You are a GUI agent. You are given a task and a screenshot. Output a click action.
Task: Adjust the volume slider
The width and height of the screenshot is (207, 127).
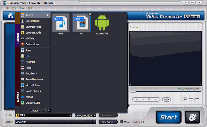(194, 99)
